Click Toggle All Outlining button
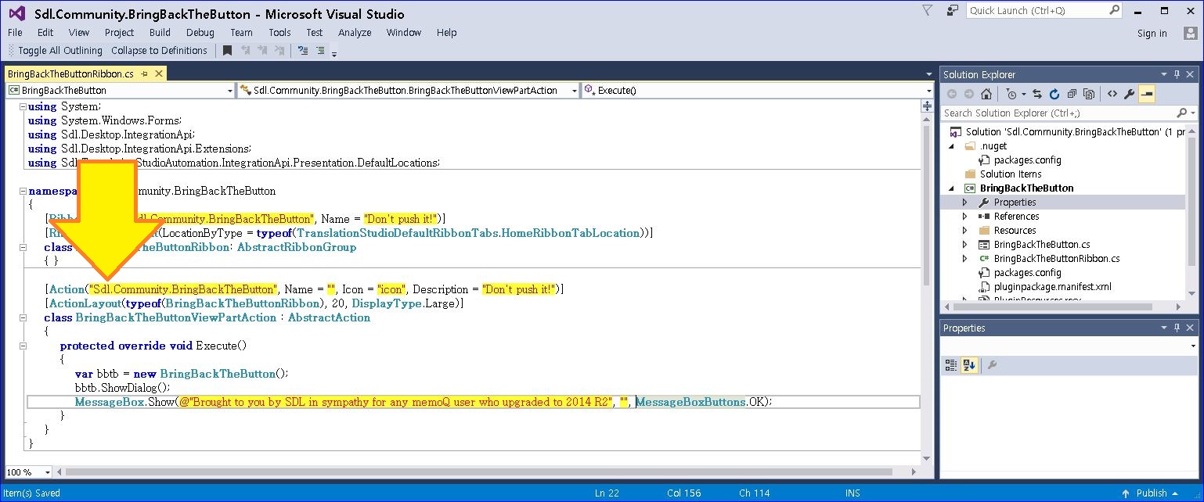This screenshot has width=1204, height=502. [x=60, y=51]
